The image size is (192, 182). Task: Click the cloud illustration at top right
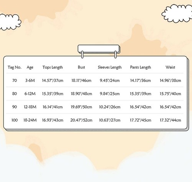pos(177,13)
